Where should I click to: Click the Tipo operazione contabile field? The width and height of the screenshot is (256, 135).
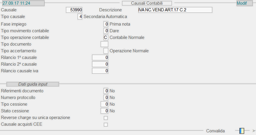click(x=106, y=37)
